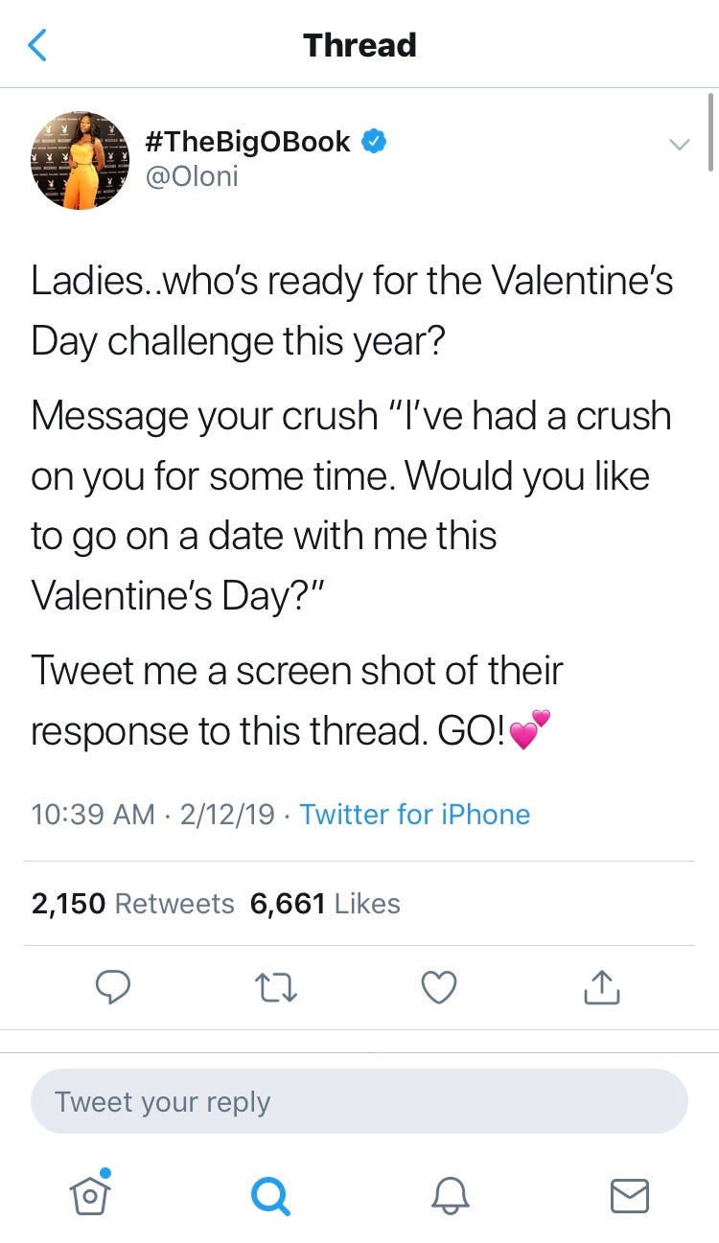The height and width of the screenshot is (1243, 719).
Task: Open the share options icon
Action: [x=600, y=986]
